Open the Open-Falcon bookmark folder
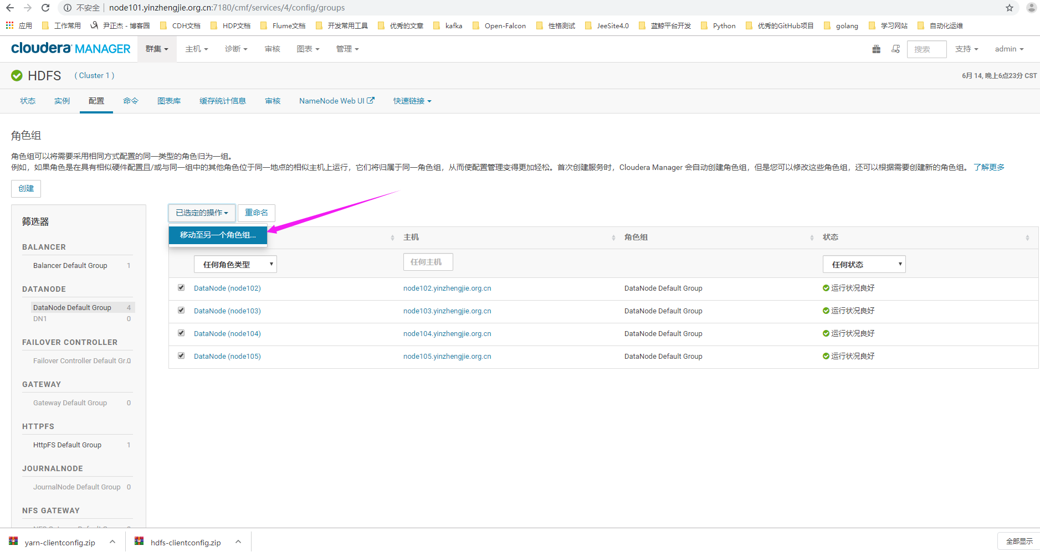 pyautogui.click(x=499, y=25)
